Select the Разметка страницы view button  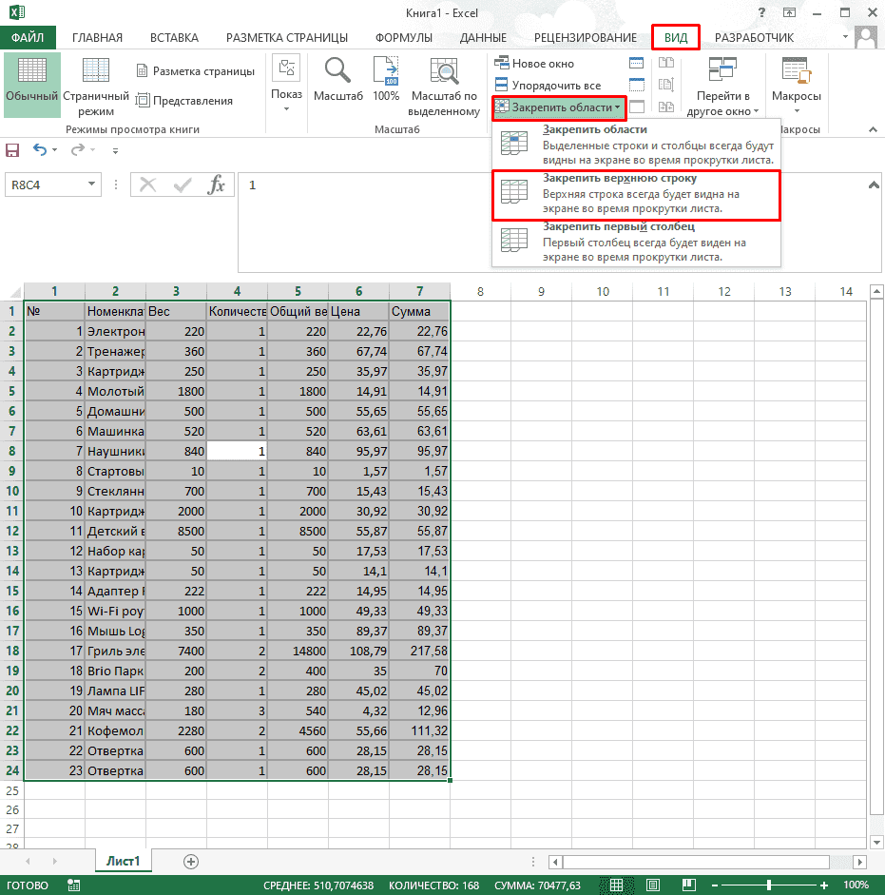(x=196, y=71)
